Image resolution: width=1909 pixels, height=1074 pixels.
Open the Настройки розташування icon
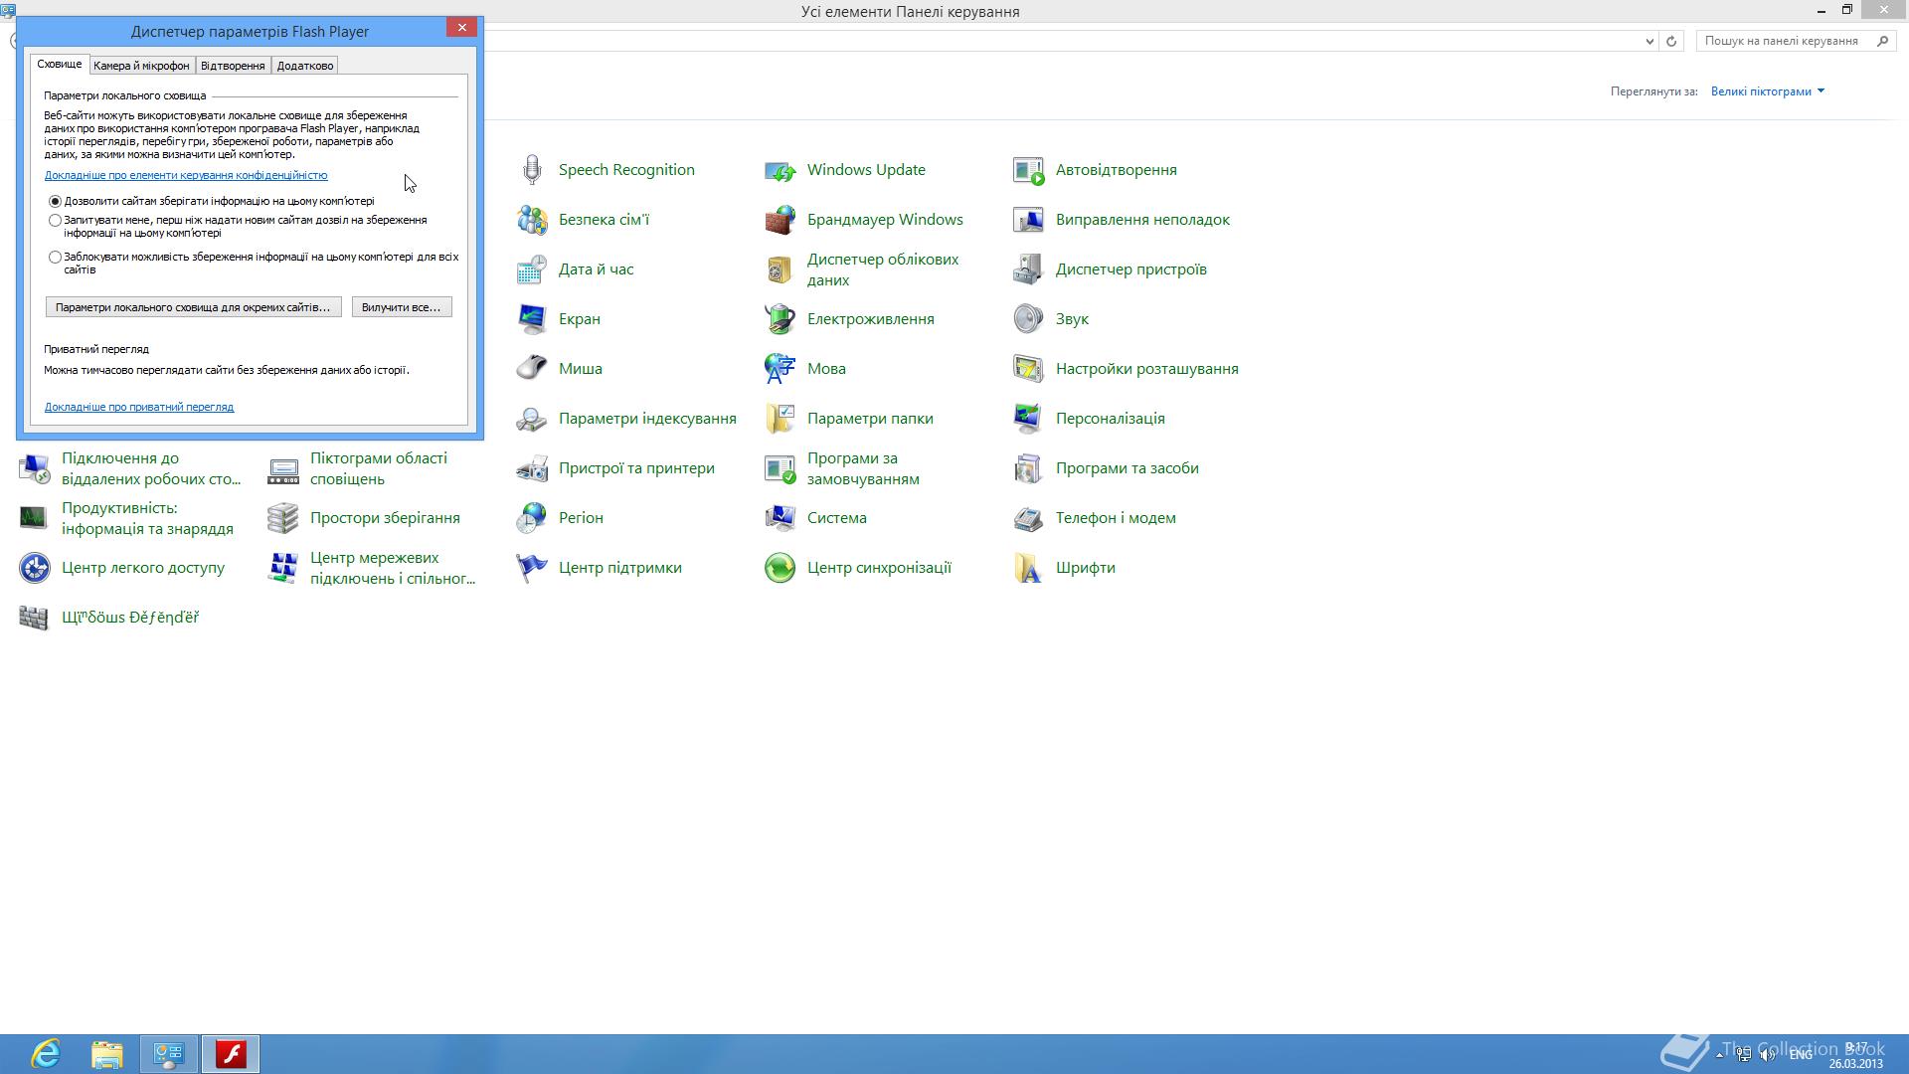1029,369
